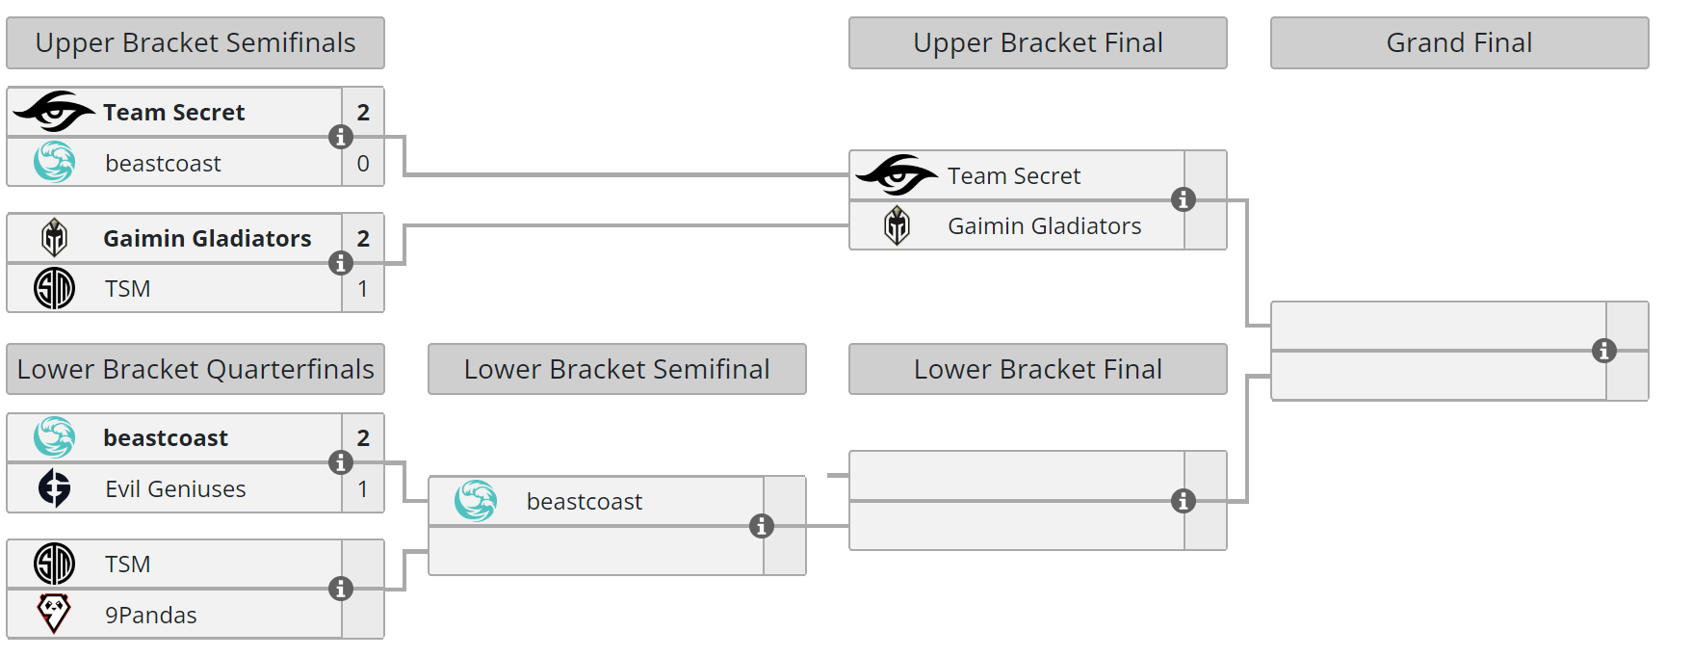The width and height of the screenshot is (1692, 657).
Task: Show beastcoast vs Evil Geniuses match details
Action: tap(340, 462)
